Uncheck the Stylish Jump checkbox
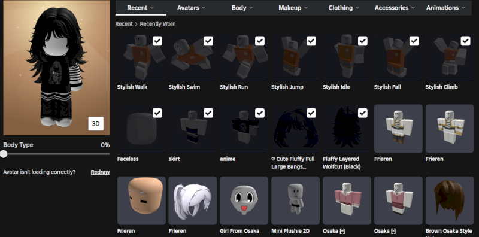 [311, 41]
